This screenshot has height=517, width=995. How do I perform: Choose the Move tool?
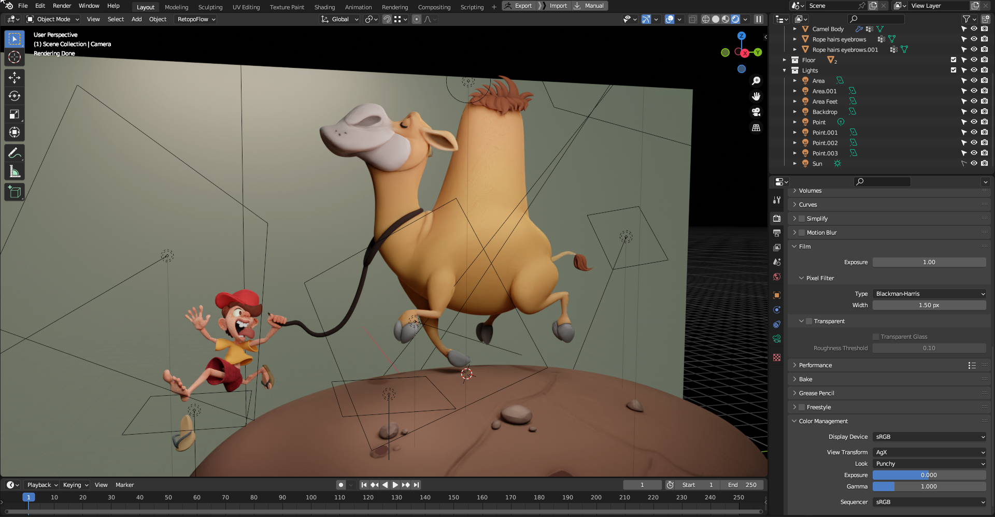tap(15, 78)
